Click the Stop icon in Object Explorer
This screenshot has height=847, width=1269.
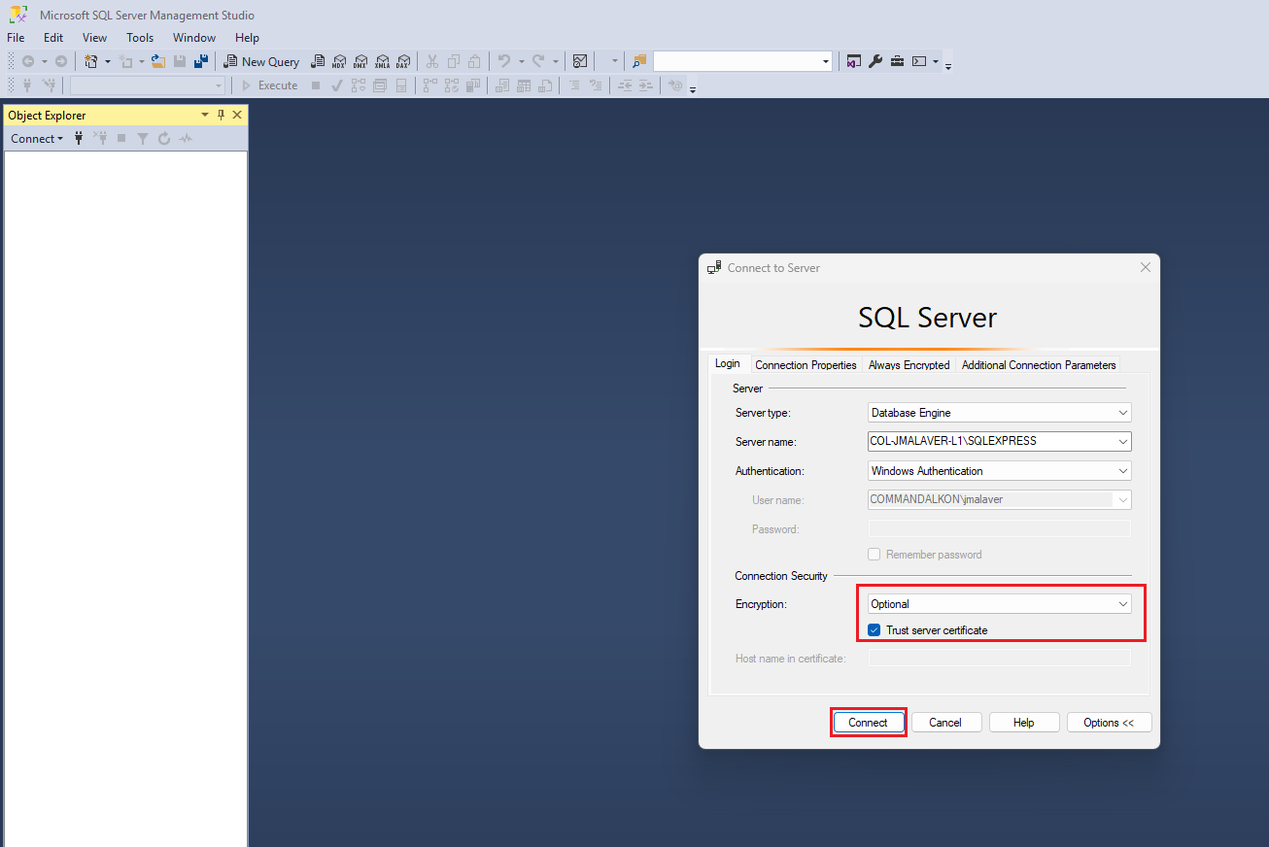(x=121, y=139)
